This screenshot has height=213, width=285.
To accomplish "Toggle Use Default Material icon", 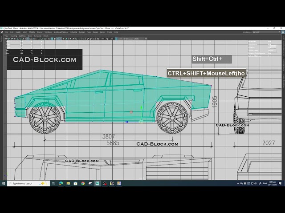I will 55,39.
